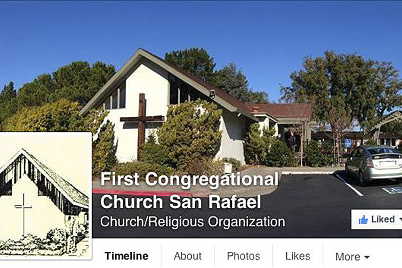
Task: Open the Timeline tab
Action: click(x=126, y=256)
